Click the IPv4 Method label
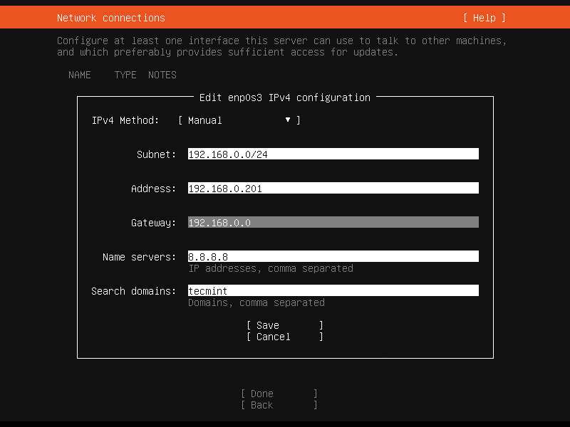 [125, 120]
